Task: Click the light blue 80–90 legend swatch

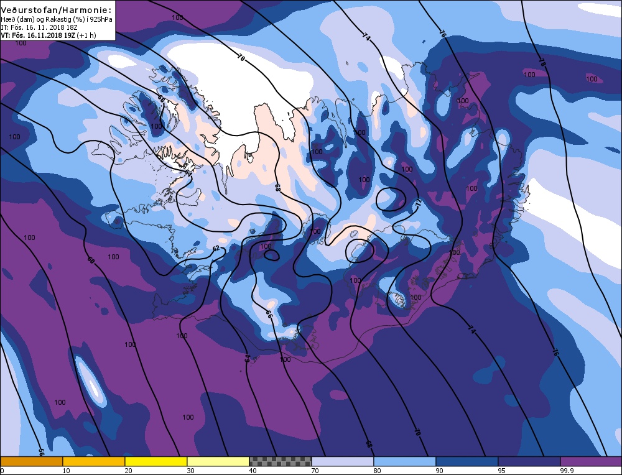Action: click(x=405, y=461)
